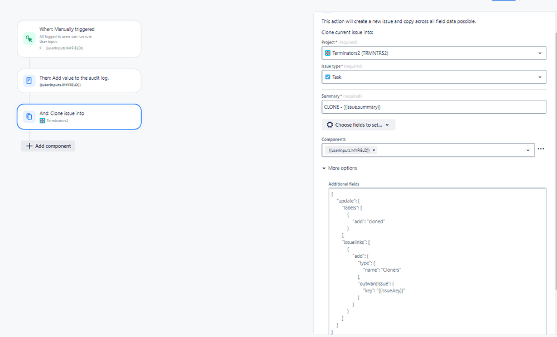Viewport: 557px width, 337px height.
Task: Click the Add component button
Action: coord(48,146)
